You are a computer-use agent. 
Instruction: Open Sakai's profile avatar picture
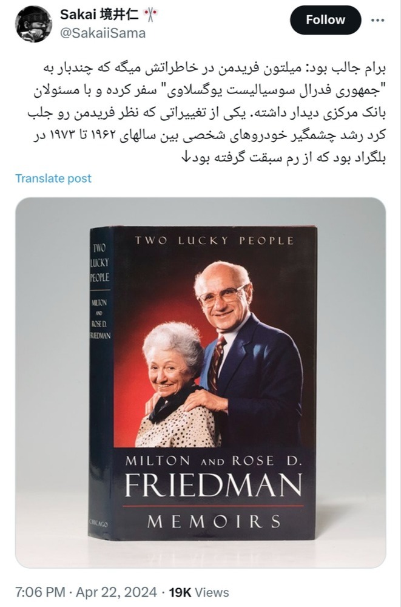point(34,24)
